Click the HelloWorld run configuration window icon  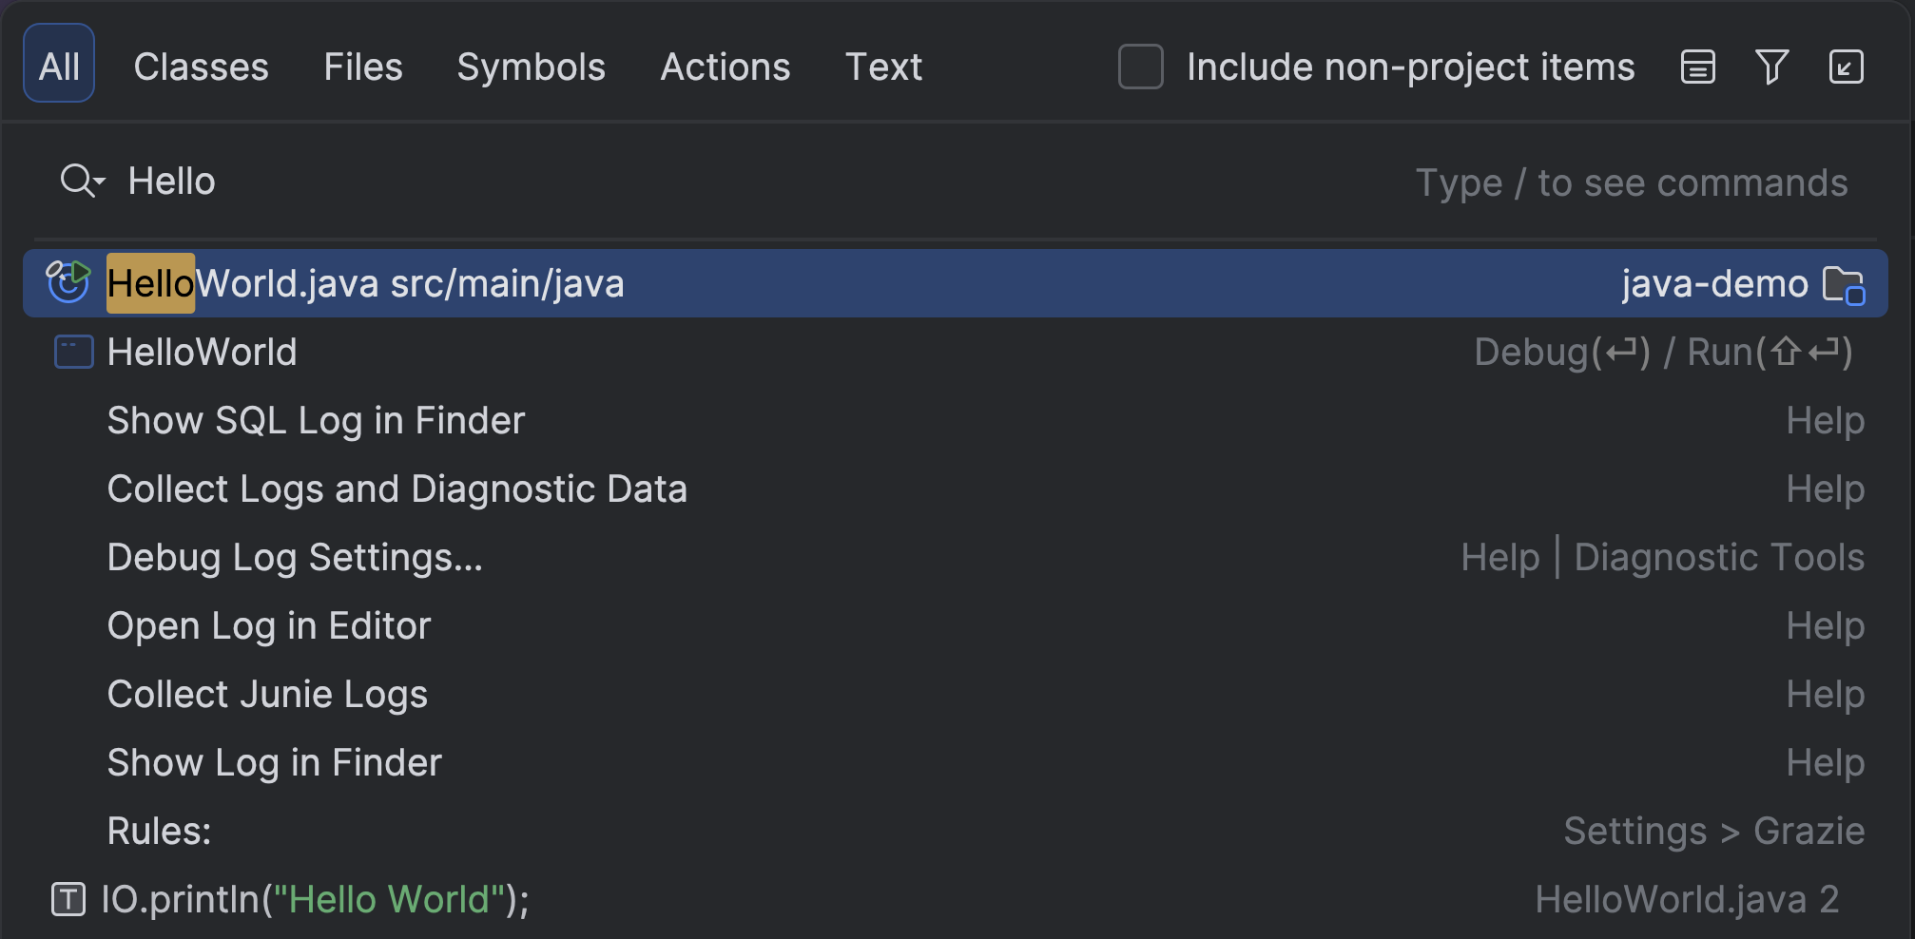coord(73,352)
